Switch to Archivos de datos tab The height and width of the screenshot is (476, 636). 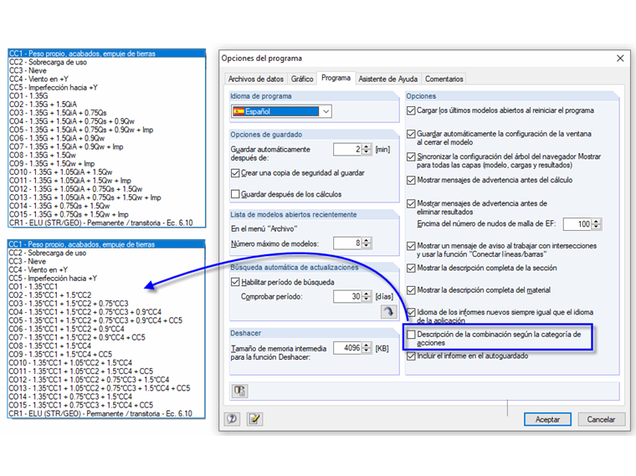tap(255, 79)
